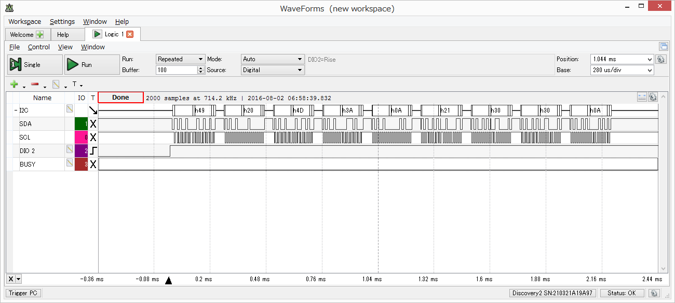Image resolution: width=675 pixels, height=303 pixels.
Task: Click the Discovery2 device button
Action: 552,293
